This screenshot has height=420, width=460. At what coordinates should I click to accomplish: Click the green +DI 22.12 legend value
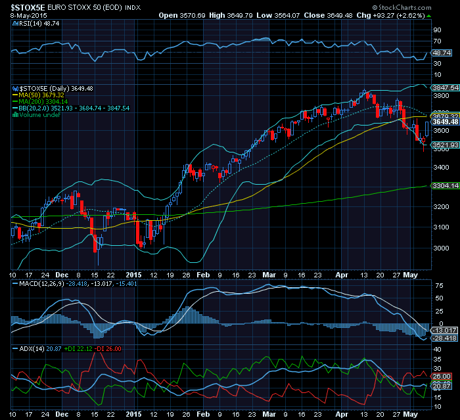(78, 349)
